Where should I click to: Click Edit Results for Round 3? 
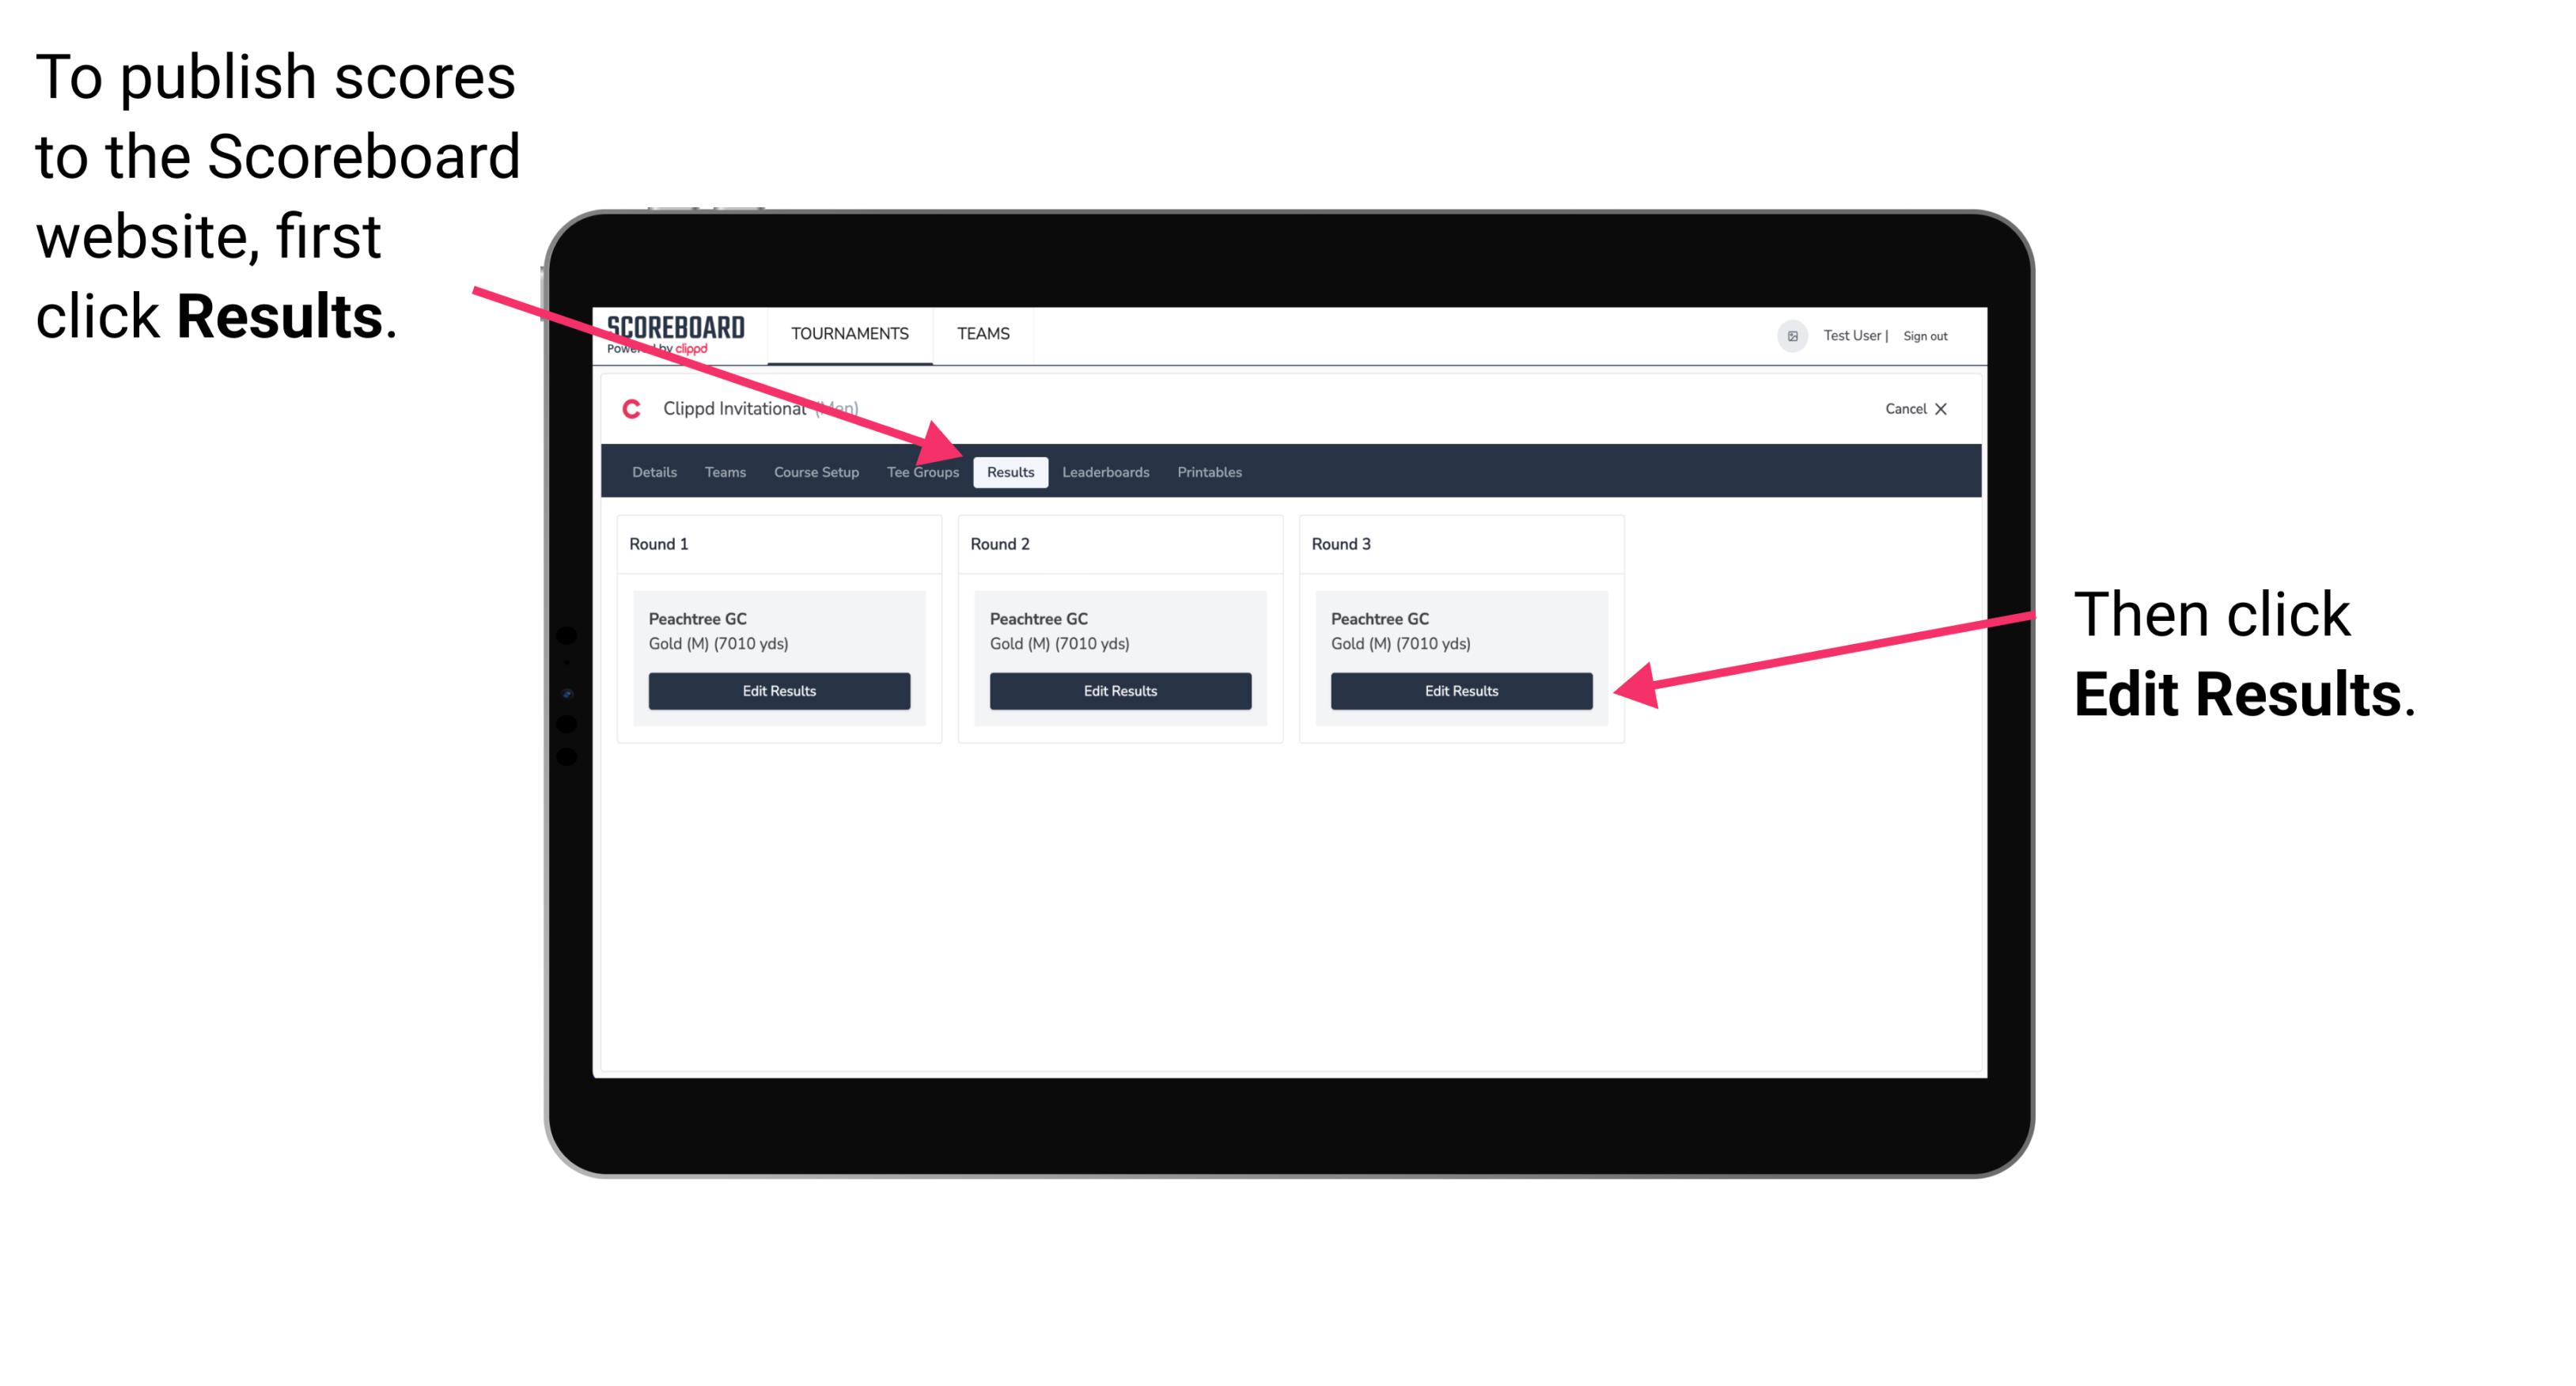1458,691
